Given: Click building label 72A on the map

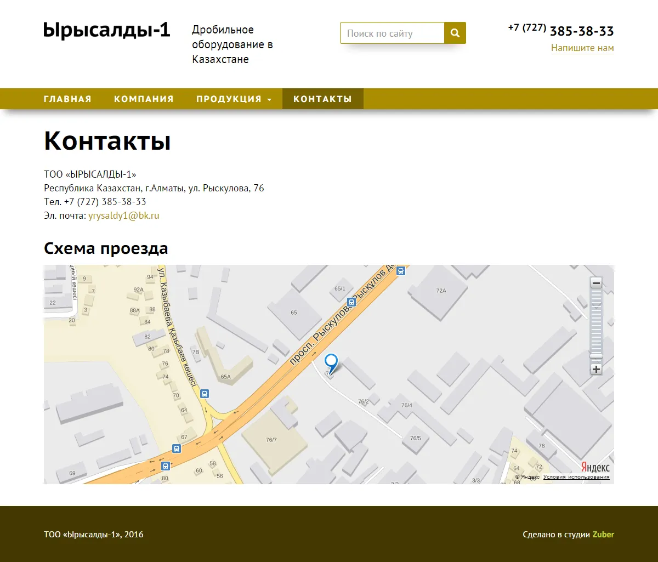Looking at the screenshot, I should click(441, 291).
